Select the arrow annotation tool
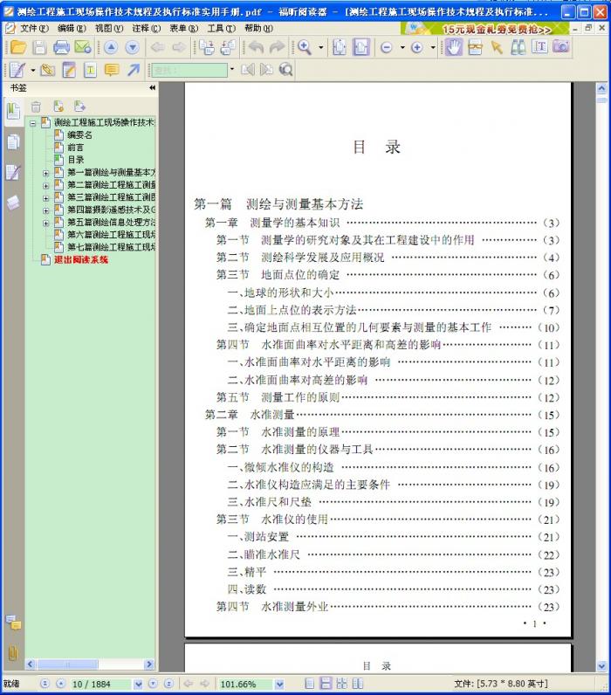Image resolution: width=611 pixels, height=695 pixels. click(x=134, y=70)
